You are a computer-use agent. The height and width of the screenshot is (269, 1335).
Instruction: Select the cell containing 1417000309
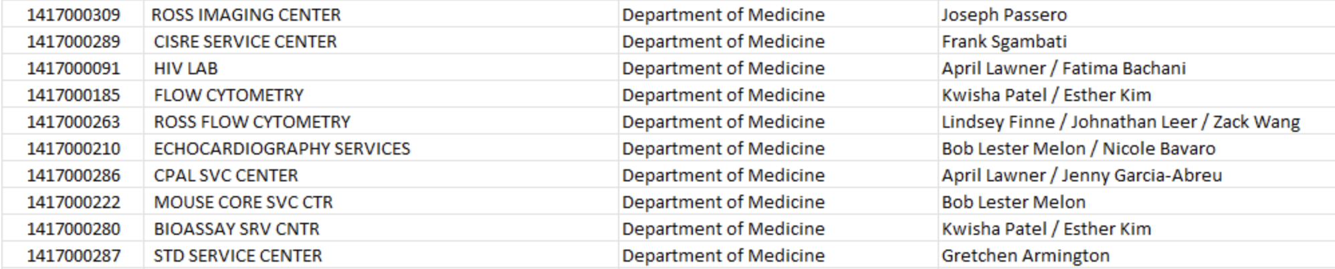click(74, 15)
